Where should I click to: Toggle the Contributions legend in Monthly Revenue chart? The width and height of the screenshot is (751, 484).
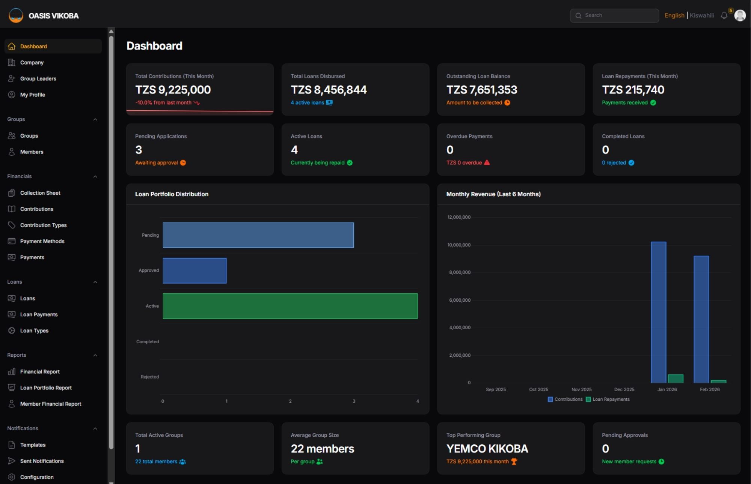click(x=565, y=399)
